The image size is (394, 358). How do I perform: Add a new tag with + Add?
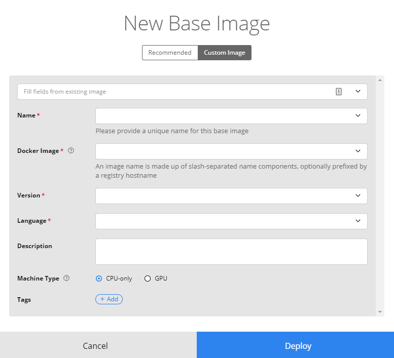(109, 299)
